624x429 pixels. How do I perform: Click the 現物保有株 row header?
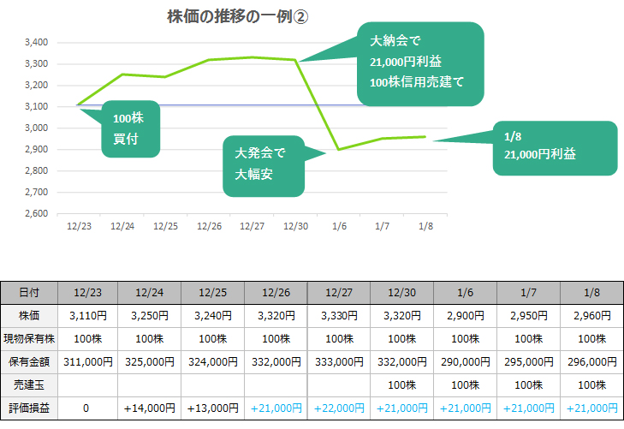click(x=27, y=338)
